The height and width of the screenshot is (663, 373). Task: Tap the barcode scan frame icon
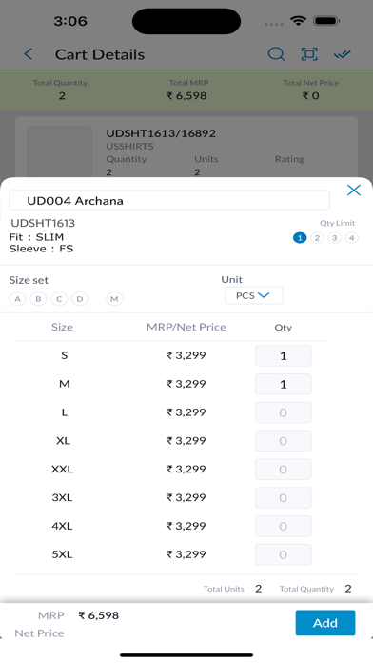click(x=309, y=54)
